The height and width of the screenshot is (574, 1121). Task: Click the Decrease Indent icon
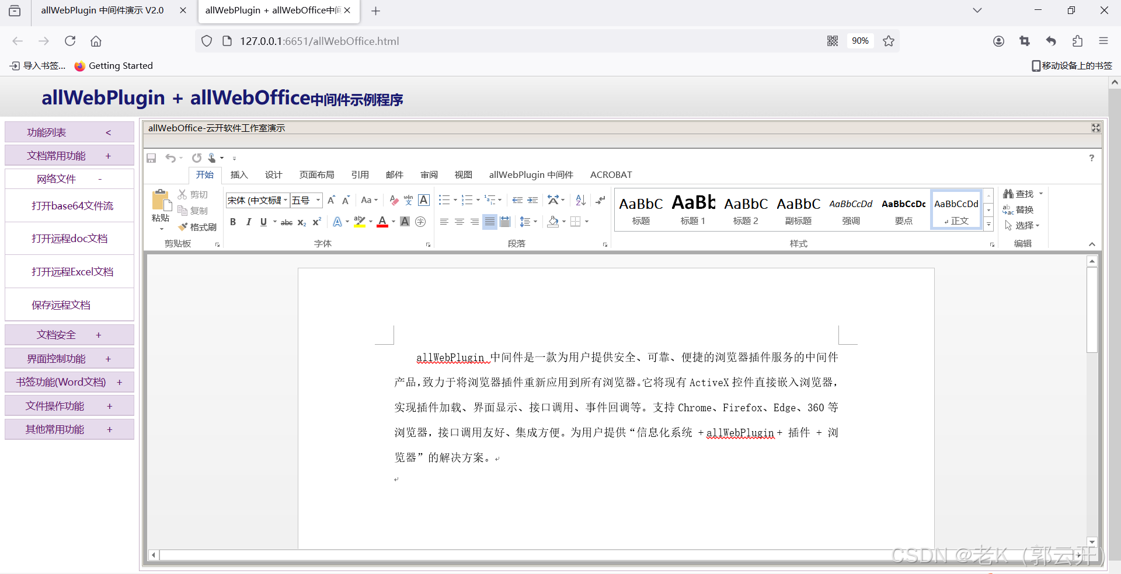pyautogui.click(x=517, y=200)
